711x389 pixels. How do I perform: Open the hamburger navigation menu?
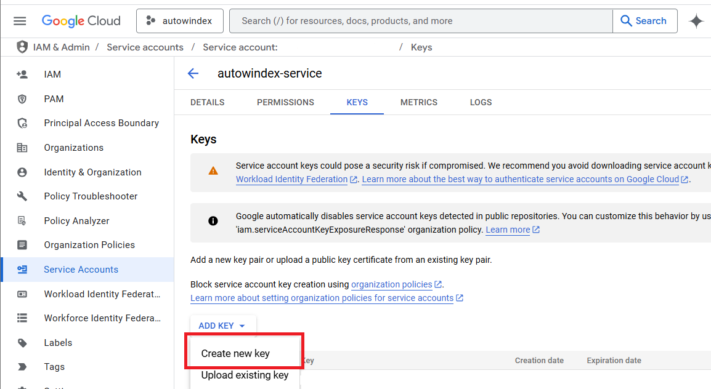20,21
